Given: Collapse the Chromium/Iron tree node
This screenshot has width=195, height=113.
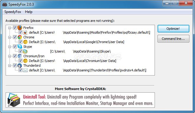Looking at the screenshot, I should pyautogui.click(x=9, y=56).
